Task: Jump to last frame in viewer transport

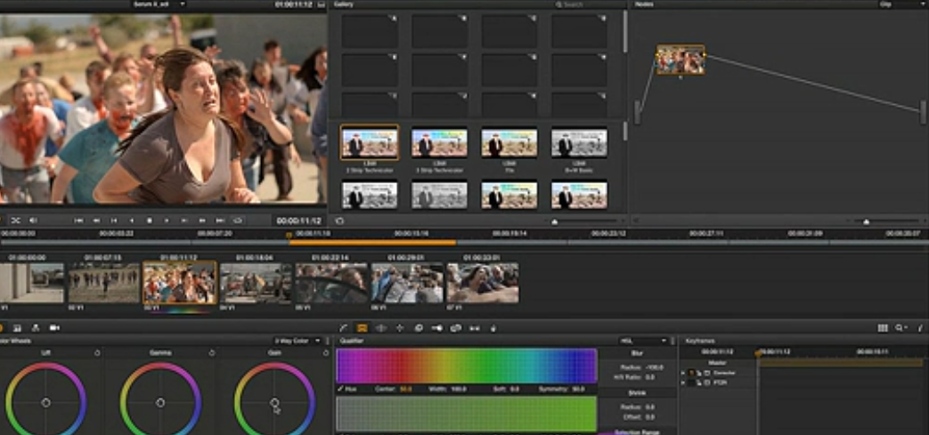Action: click(220, 220)
